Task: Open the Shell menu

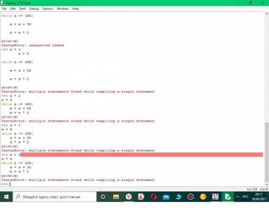Action: [23, 9]
